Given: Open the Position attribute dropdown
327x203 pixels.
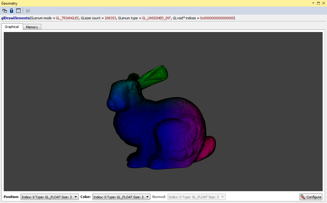Looking at the screenshot, I should [49, 197].
